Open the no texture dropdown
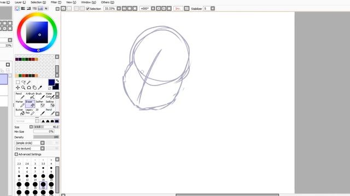 coord(43,148)
